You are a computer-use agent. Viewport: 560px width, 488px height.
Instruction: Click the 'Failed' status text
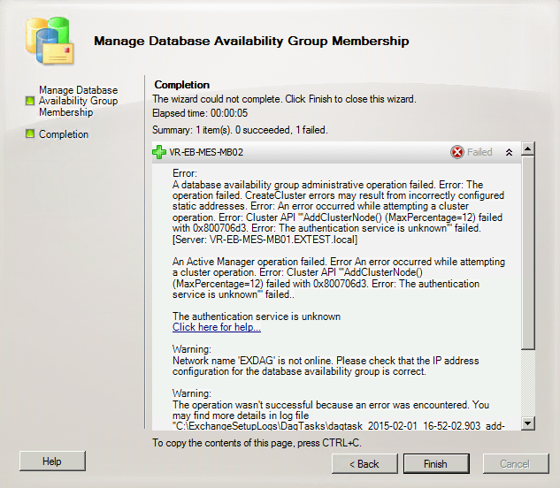click(479, 152)
